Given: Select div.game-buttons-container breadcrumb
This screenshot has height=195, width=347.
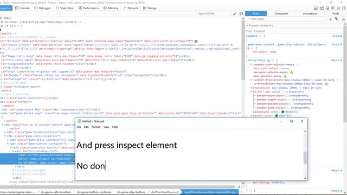Looking at the screenshot, I should pos(94,192).
